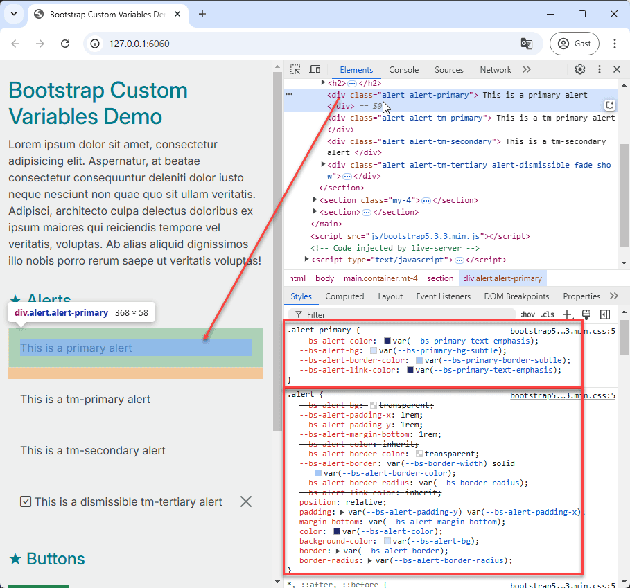Go back to previous page
Viewport: 630px width, 588px height.
pos(15,44)
